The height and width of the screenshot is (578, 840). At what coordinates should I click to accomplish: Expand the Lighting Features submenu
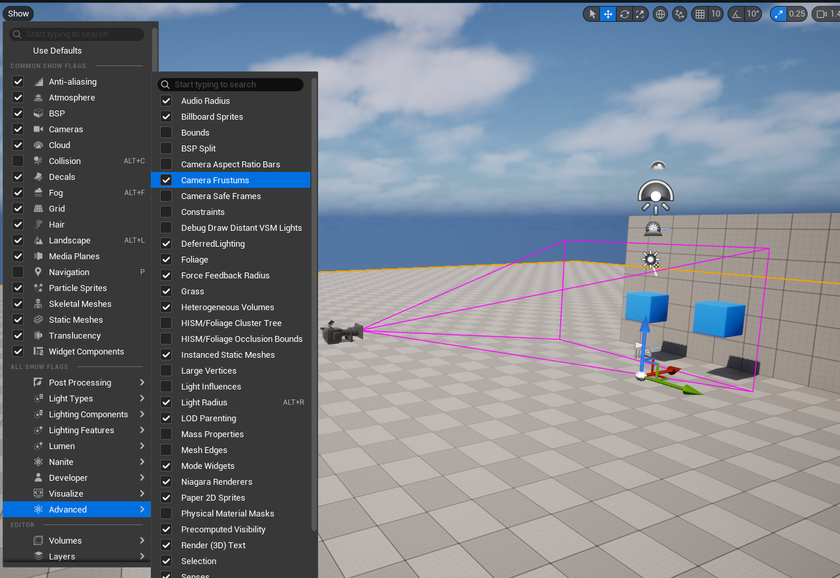point(77,430)
